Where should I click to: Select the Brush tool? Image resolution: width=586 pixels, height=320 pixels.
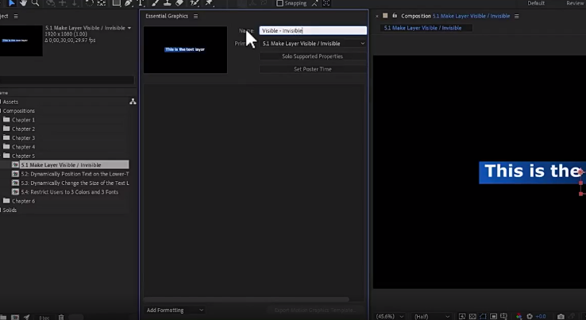(x=156, y=3)
